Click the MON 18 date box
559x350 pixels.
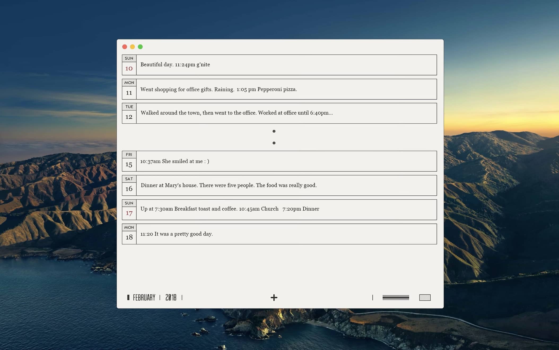(129, 234)
